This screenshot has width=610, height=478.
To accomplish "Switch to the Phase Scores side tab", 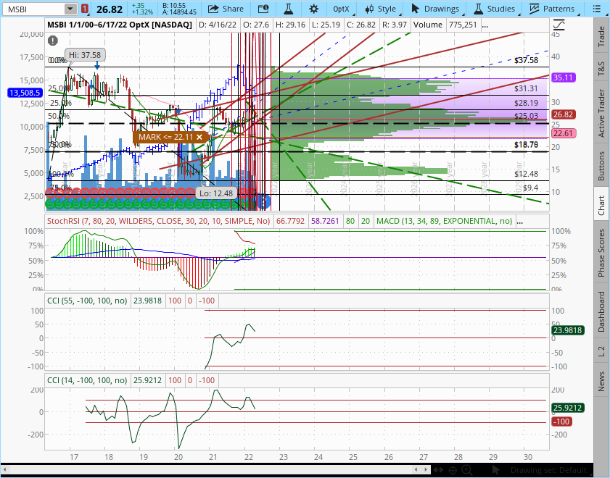I will (601, 253).
